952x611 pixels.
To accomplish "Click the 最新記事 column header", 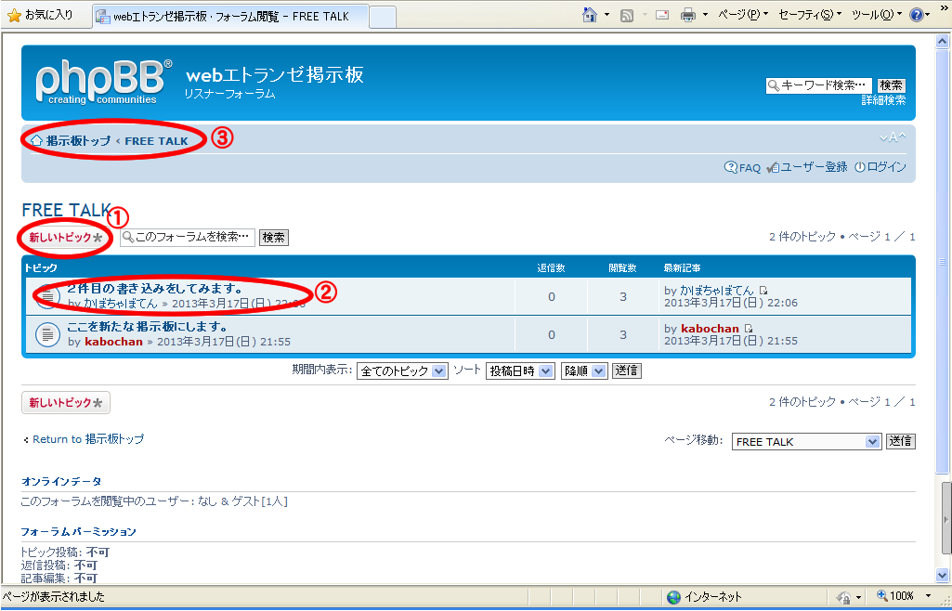I will pos(683,267).
